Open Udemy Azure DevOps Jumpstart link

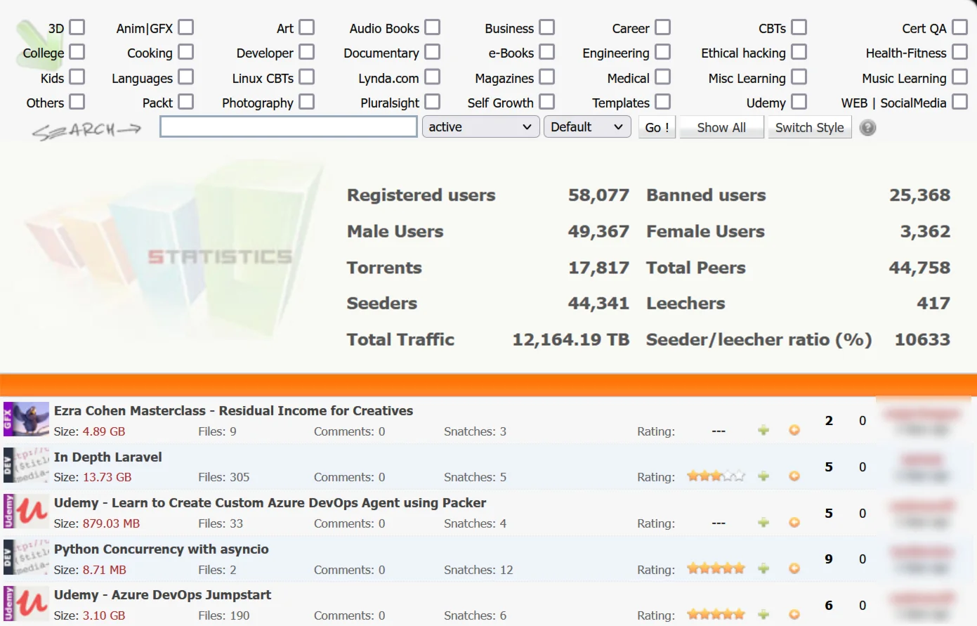pyautogui.click(x=162, y=595)
